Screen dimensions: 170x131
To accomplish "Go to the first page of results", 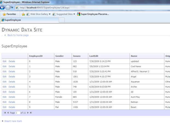I will point(5,113).
